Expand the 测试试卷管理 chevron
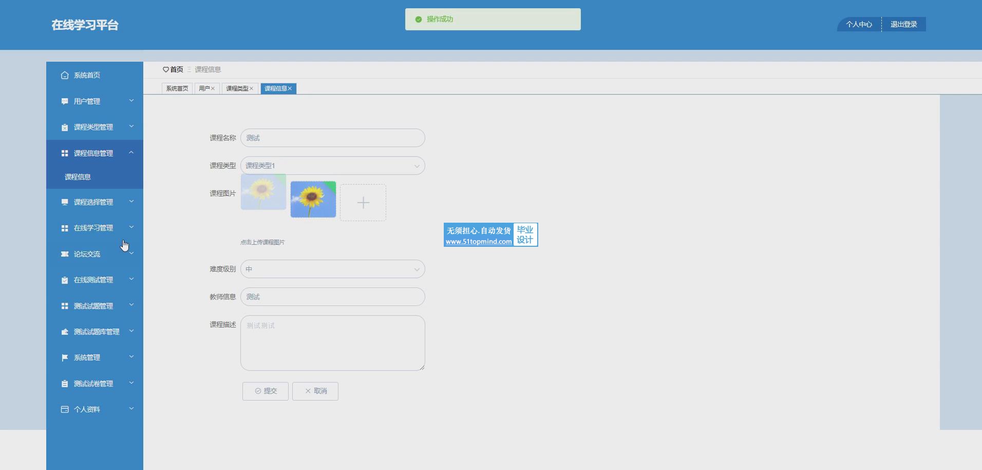Image resolution: width=982 pixels, height=470 pixels. click(131, 383)
